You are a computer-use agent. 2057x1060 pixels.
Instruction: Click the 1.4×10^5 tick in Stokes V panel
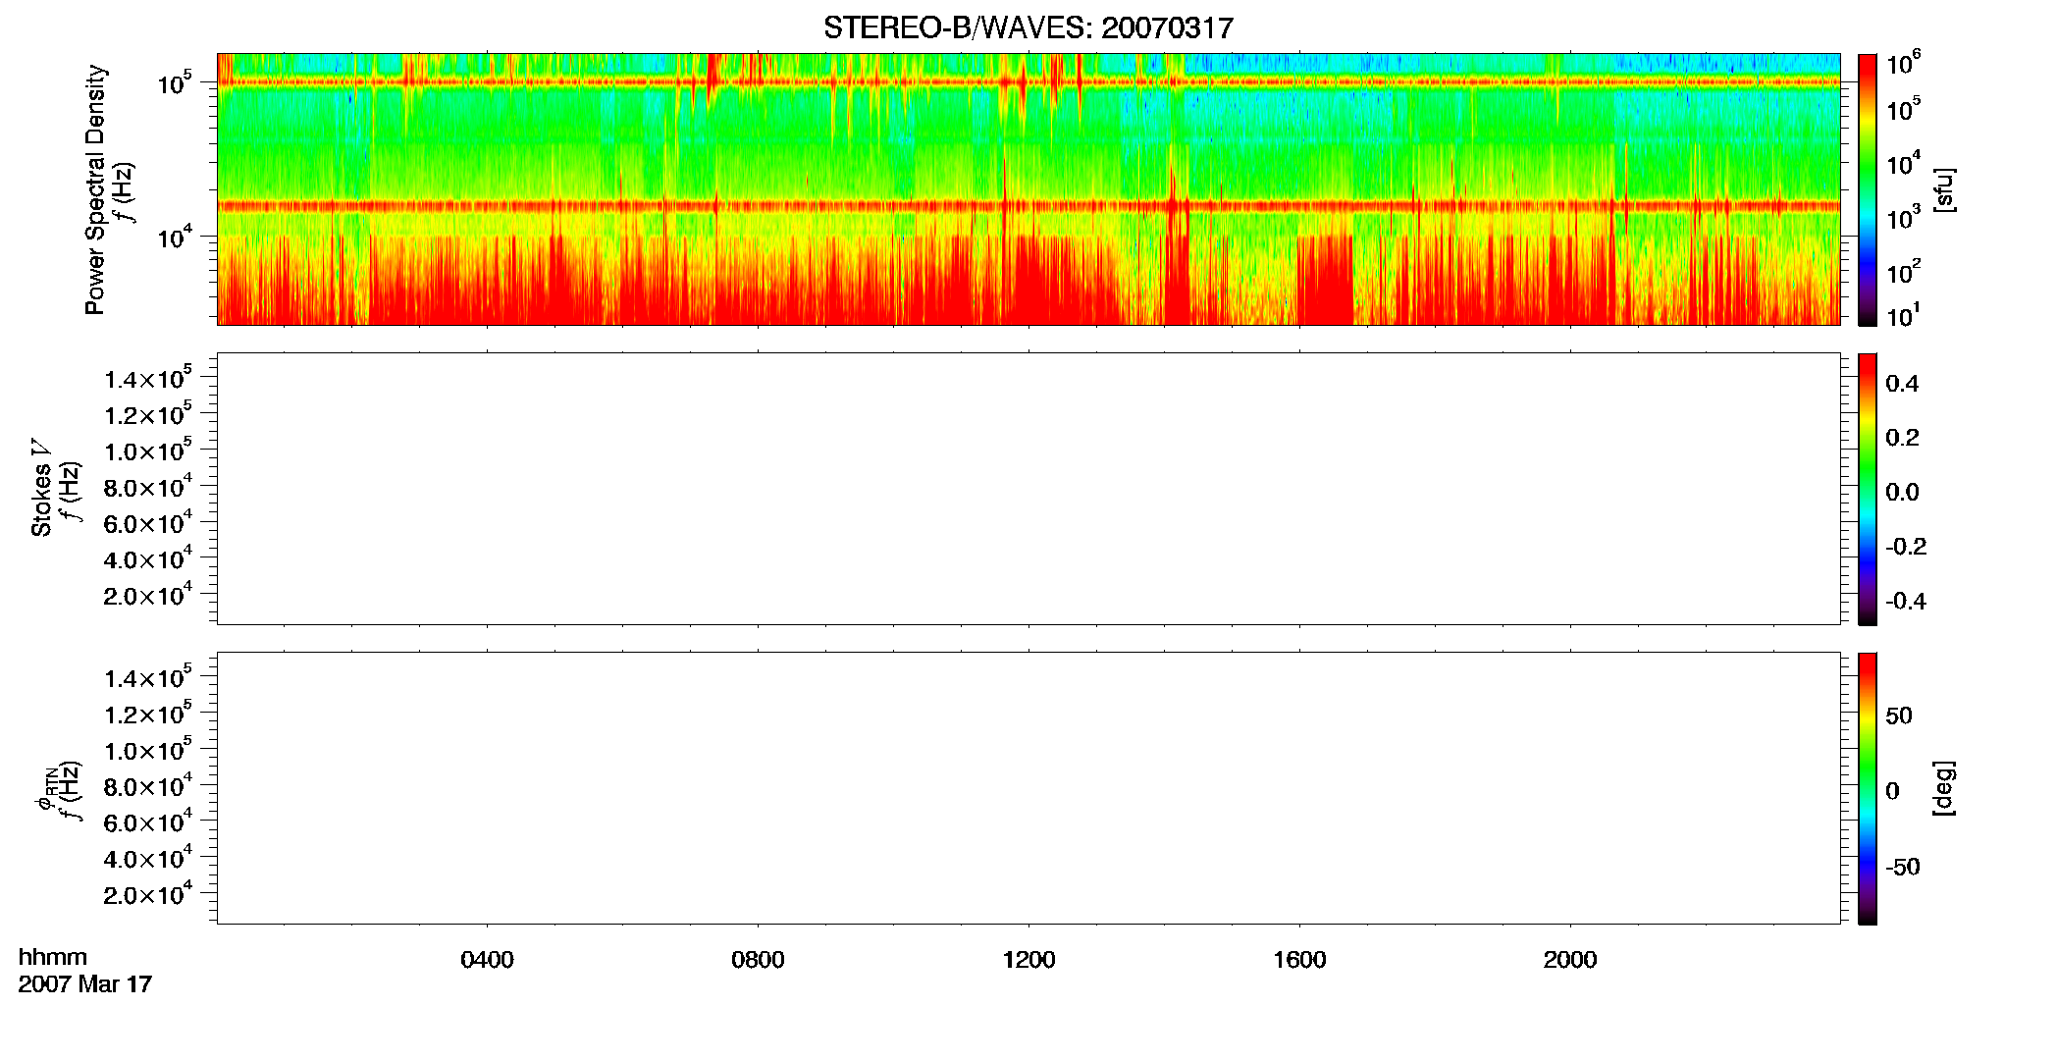[148, 378]
